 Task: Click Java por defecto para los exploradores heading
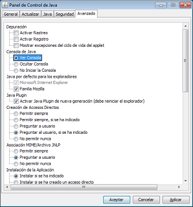click(x=42, y=77)
